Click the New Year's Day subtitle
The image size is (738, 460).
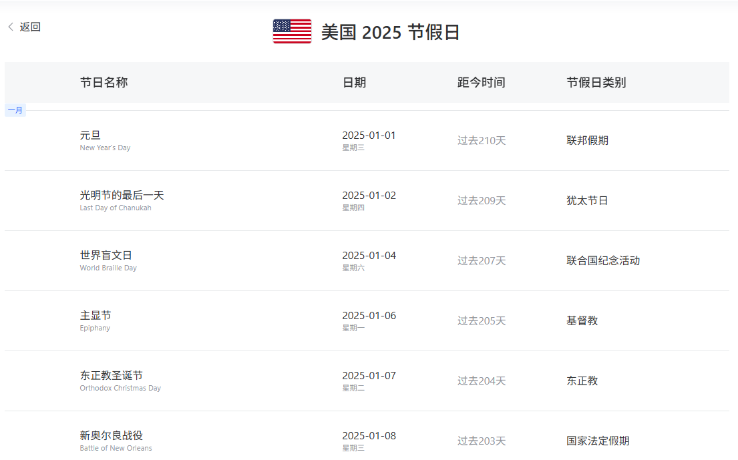105,148
